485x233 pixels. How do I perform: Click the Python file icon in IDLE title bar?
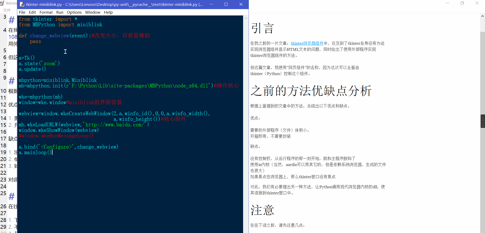pyautogui.click(x=22, y=4)
